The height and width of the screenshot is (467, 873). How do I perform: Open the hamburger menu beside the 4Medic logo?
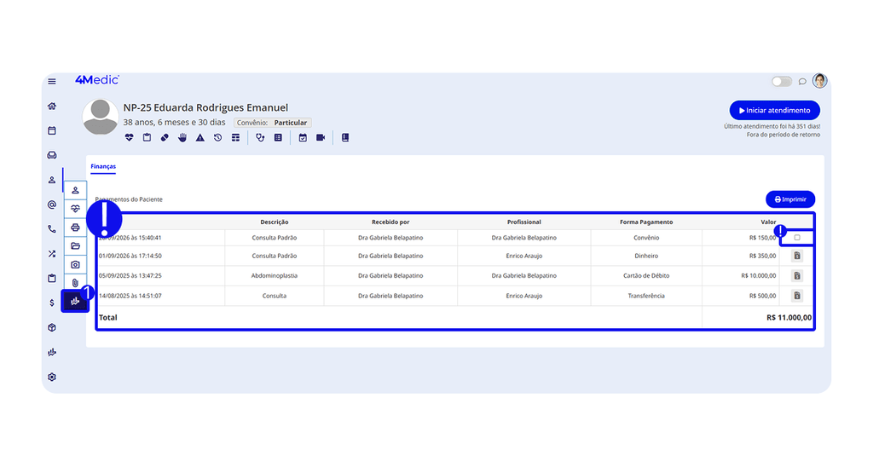click(52, 81)
